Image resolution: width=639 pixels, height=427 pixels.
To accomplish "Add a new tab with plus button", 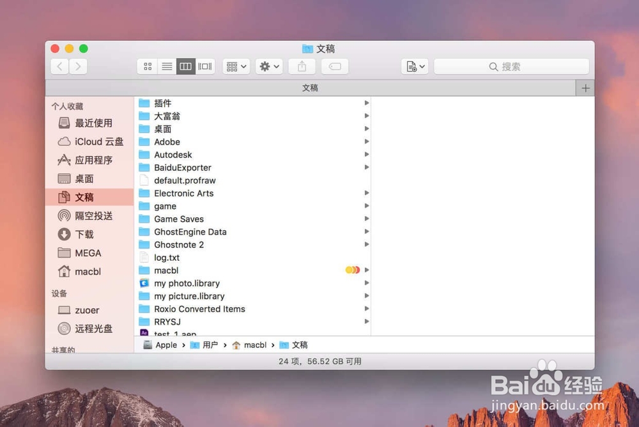I will point(585,88).
